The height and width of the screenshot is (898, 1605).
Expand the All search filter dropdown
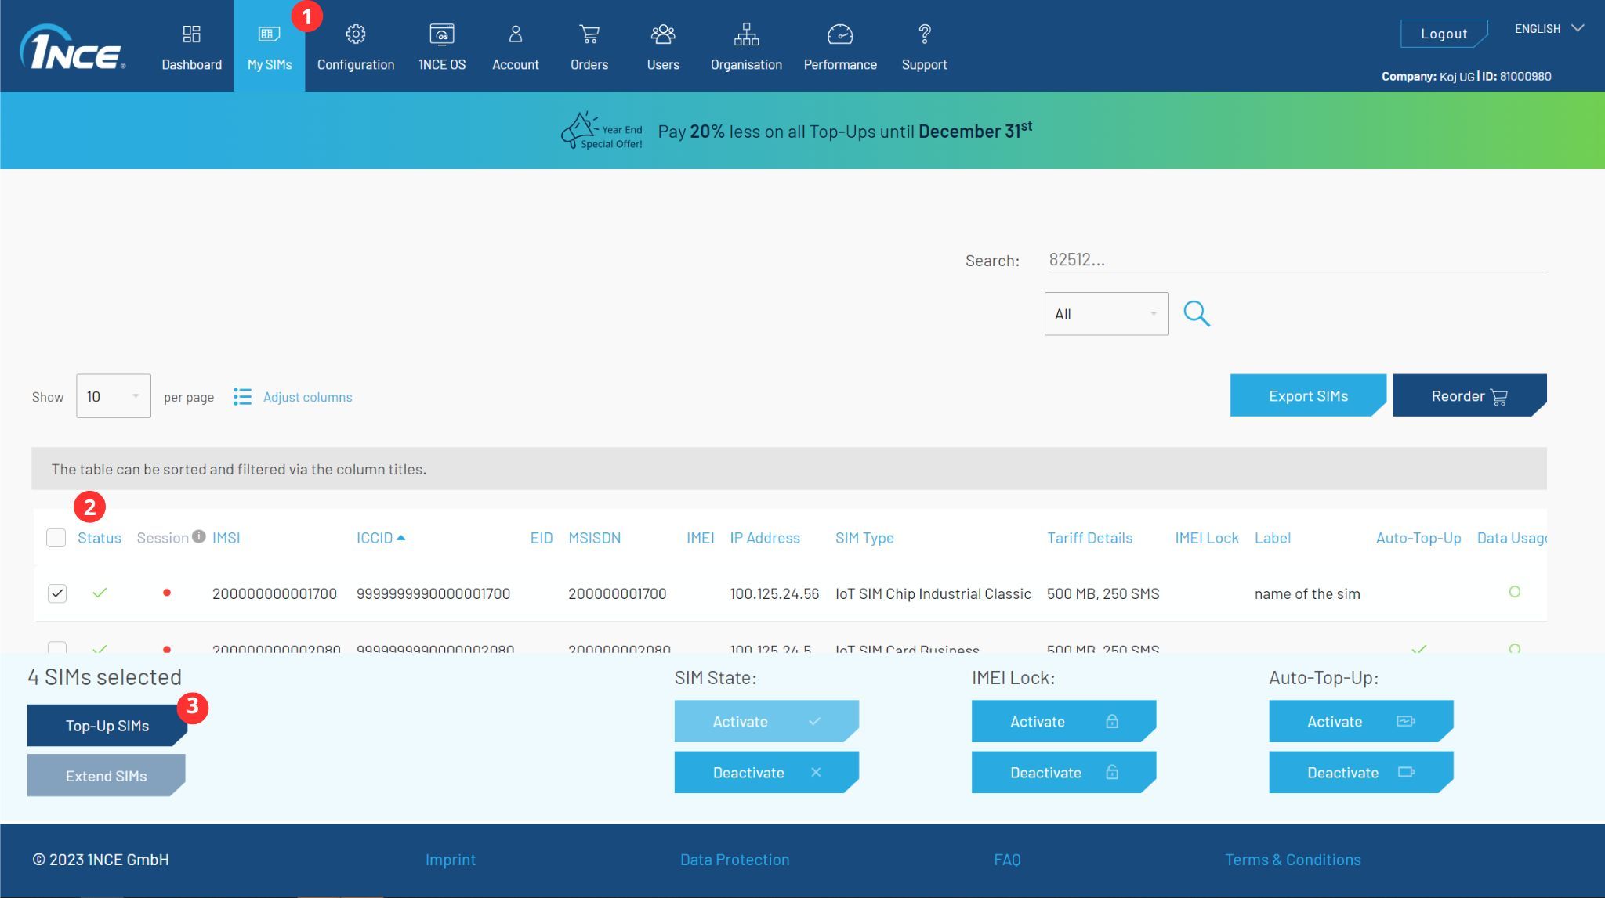click(x=1106, y=314)
